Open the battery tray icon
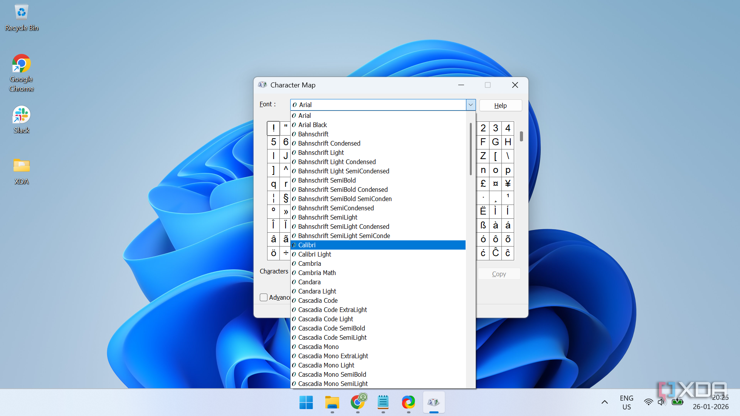740x416 pixels. 677,402
